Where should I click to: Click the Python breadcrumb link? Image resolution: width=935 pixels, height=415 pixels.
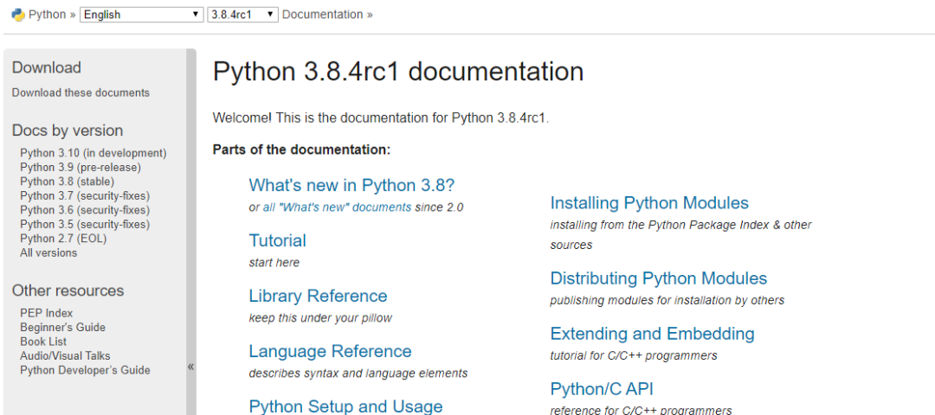pyautogui.click(x=47, y=15)
